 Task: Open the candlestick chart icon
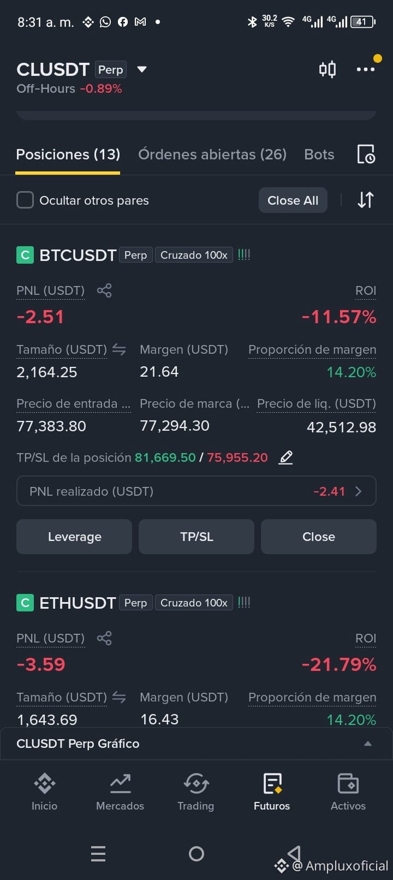tap(327, 69)
